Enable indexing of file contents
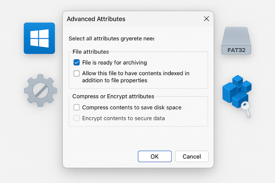Screen dimensions: 275x183 click(x=76, y=73)
